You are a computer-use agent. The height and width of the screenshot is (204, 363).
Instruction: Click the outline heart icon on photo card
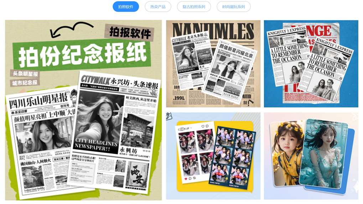pos(203,126)
